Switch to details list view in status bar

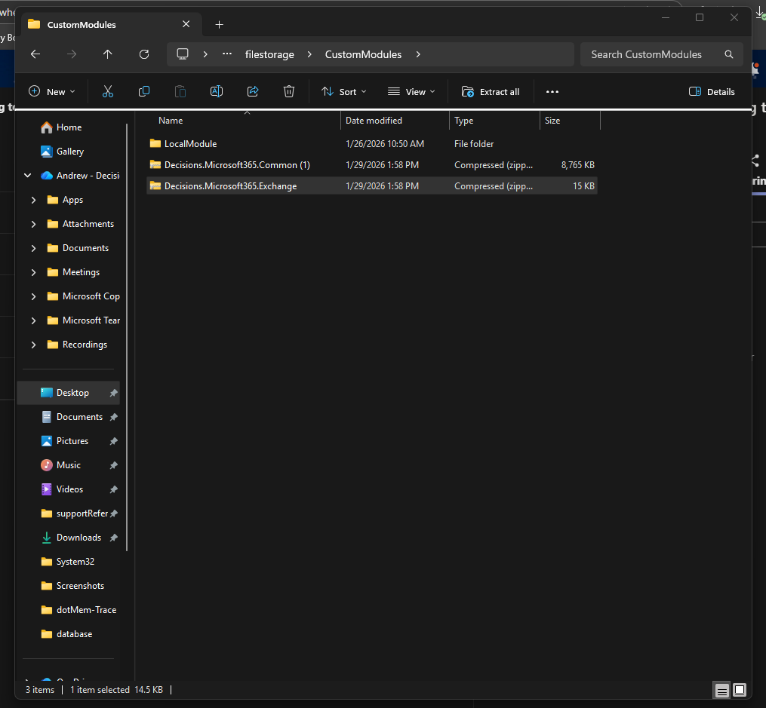(x=722, y=690)
